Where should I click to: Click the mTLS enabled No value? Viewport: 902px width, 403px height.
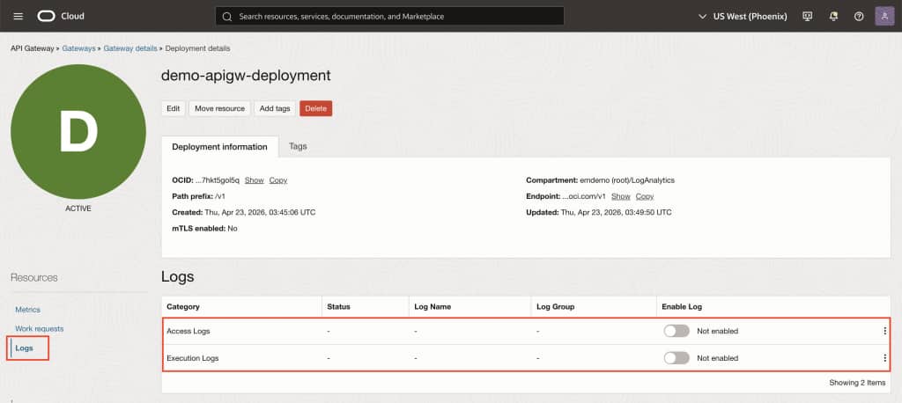233,228
